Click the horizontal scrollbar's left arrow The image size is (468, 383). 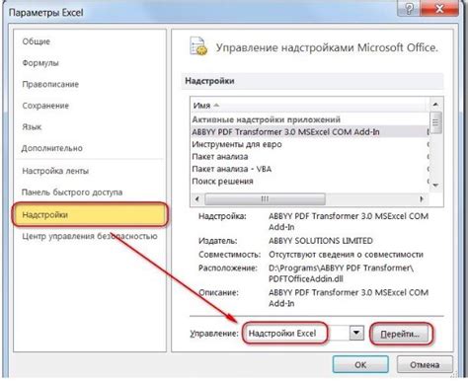[197, 199]
